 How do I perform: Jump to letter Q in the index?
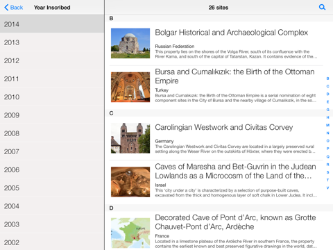(x=327, y=157)
